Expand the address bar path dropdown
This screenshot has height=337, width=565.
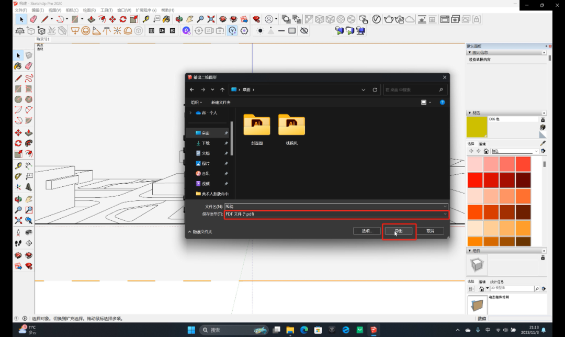tap(363, 90)
